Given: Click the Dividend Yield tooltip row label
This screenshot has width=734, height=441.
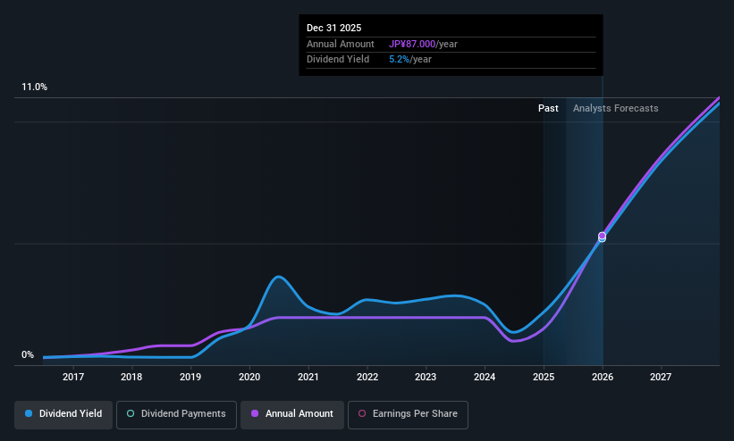Looking at the screenshot, I should click(338, 60).
